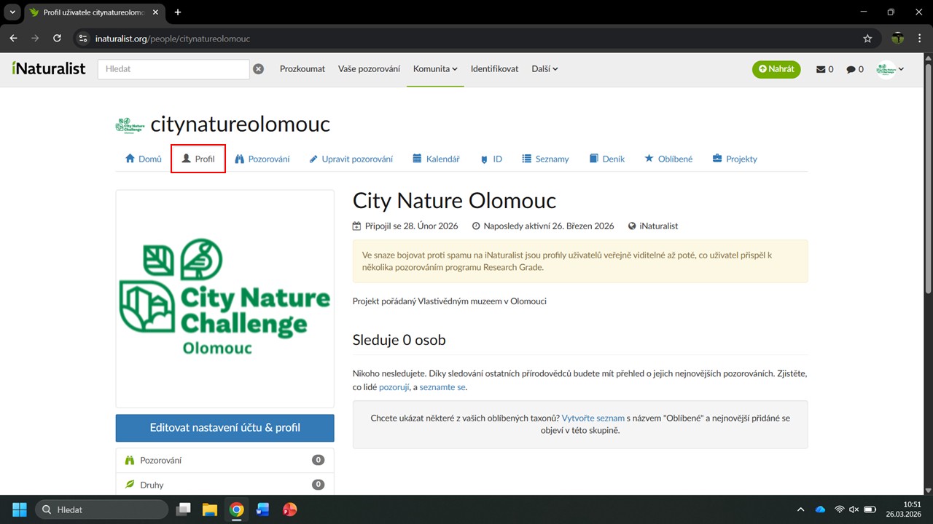Reload the page using browser refresh icon
This screenshot has width=933, height=524.
point(58,39)
